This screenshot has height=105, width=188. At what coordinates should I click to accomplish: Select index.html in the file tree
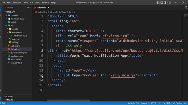pyautogui.click(x=16, y=49)
